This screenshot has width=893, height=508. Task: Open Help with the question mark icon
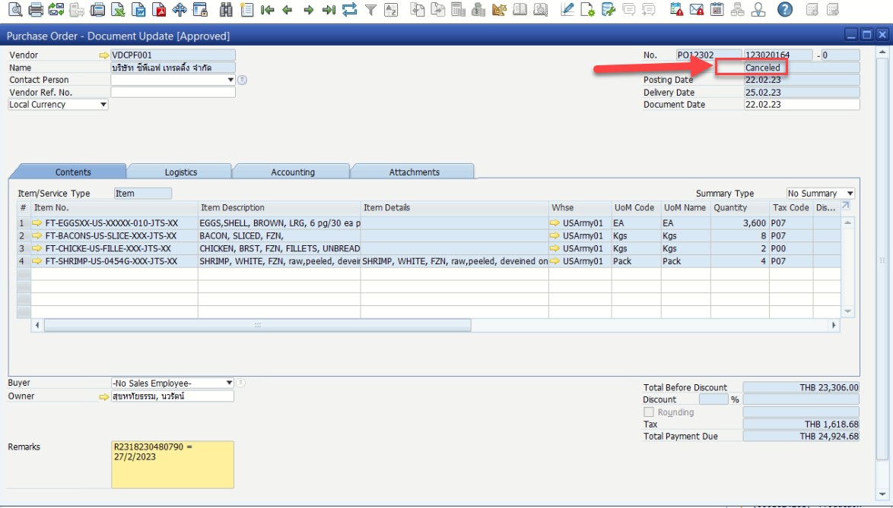coord(785,10)
